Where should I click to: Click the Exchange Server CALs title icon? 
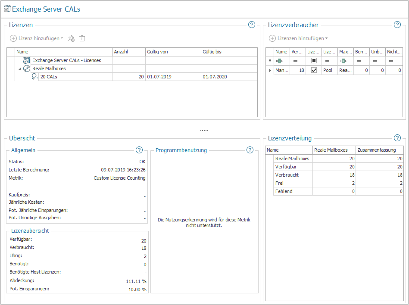(7, 9)
